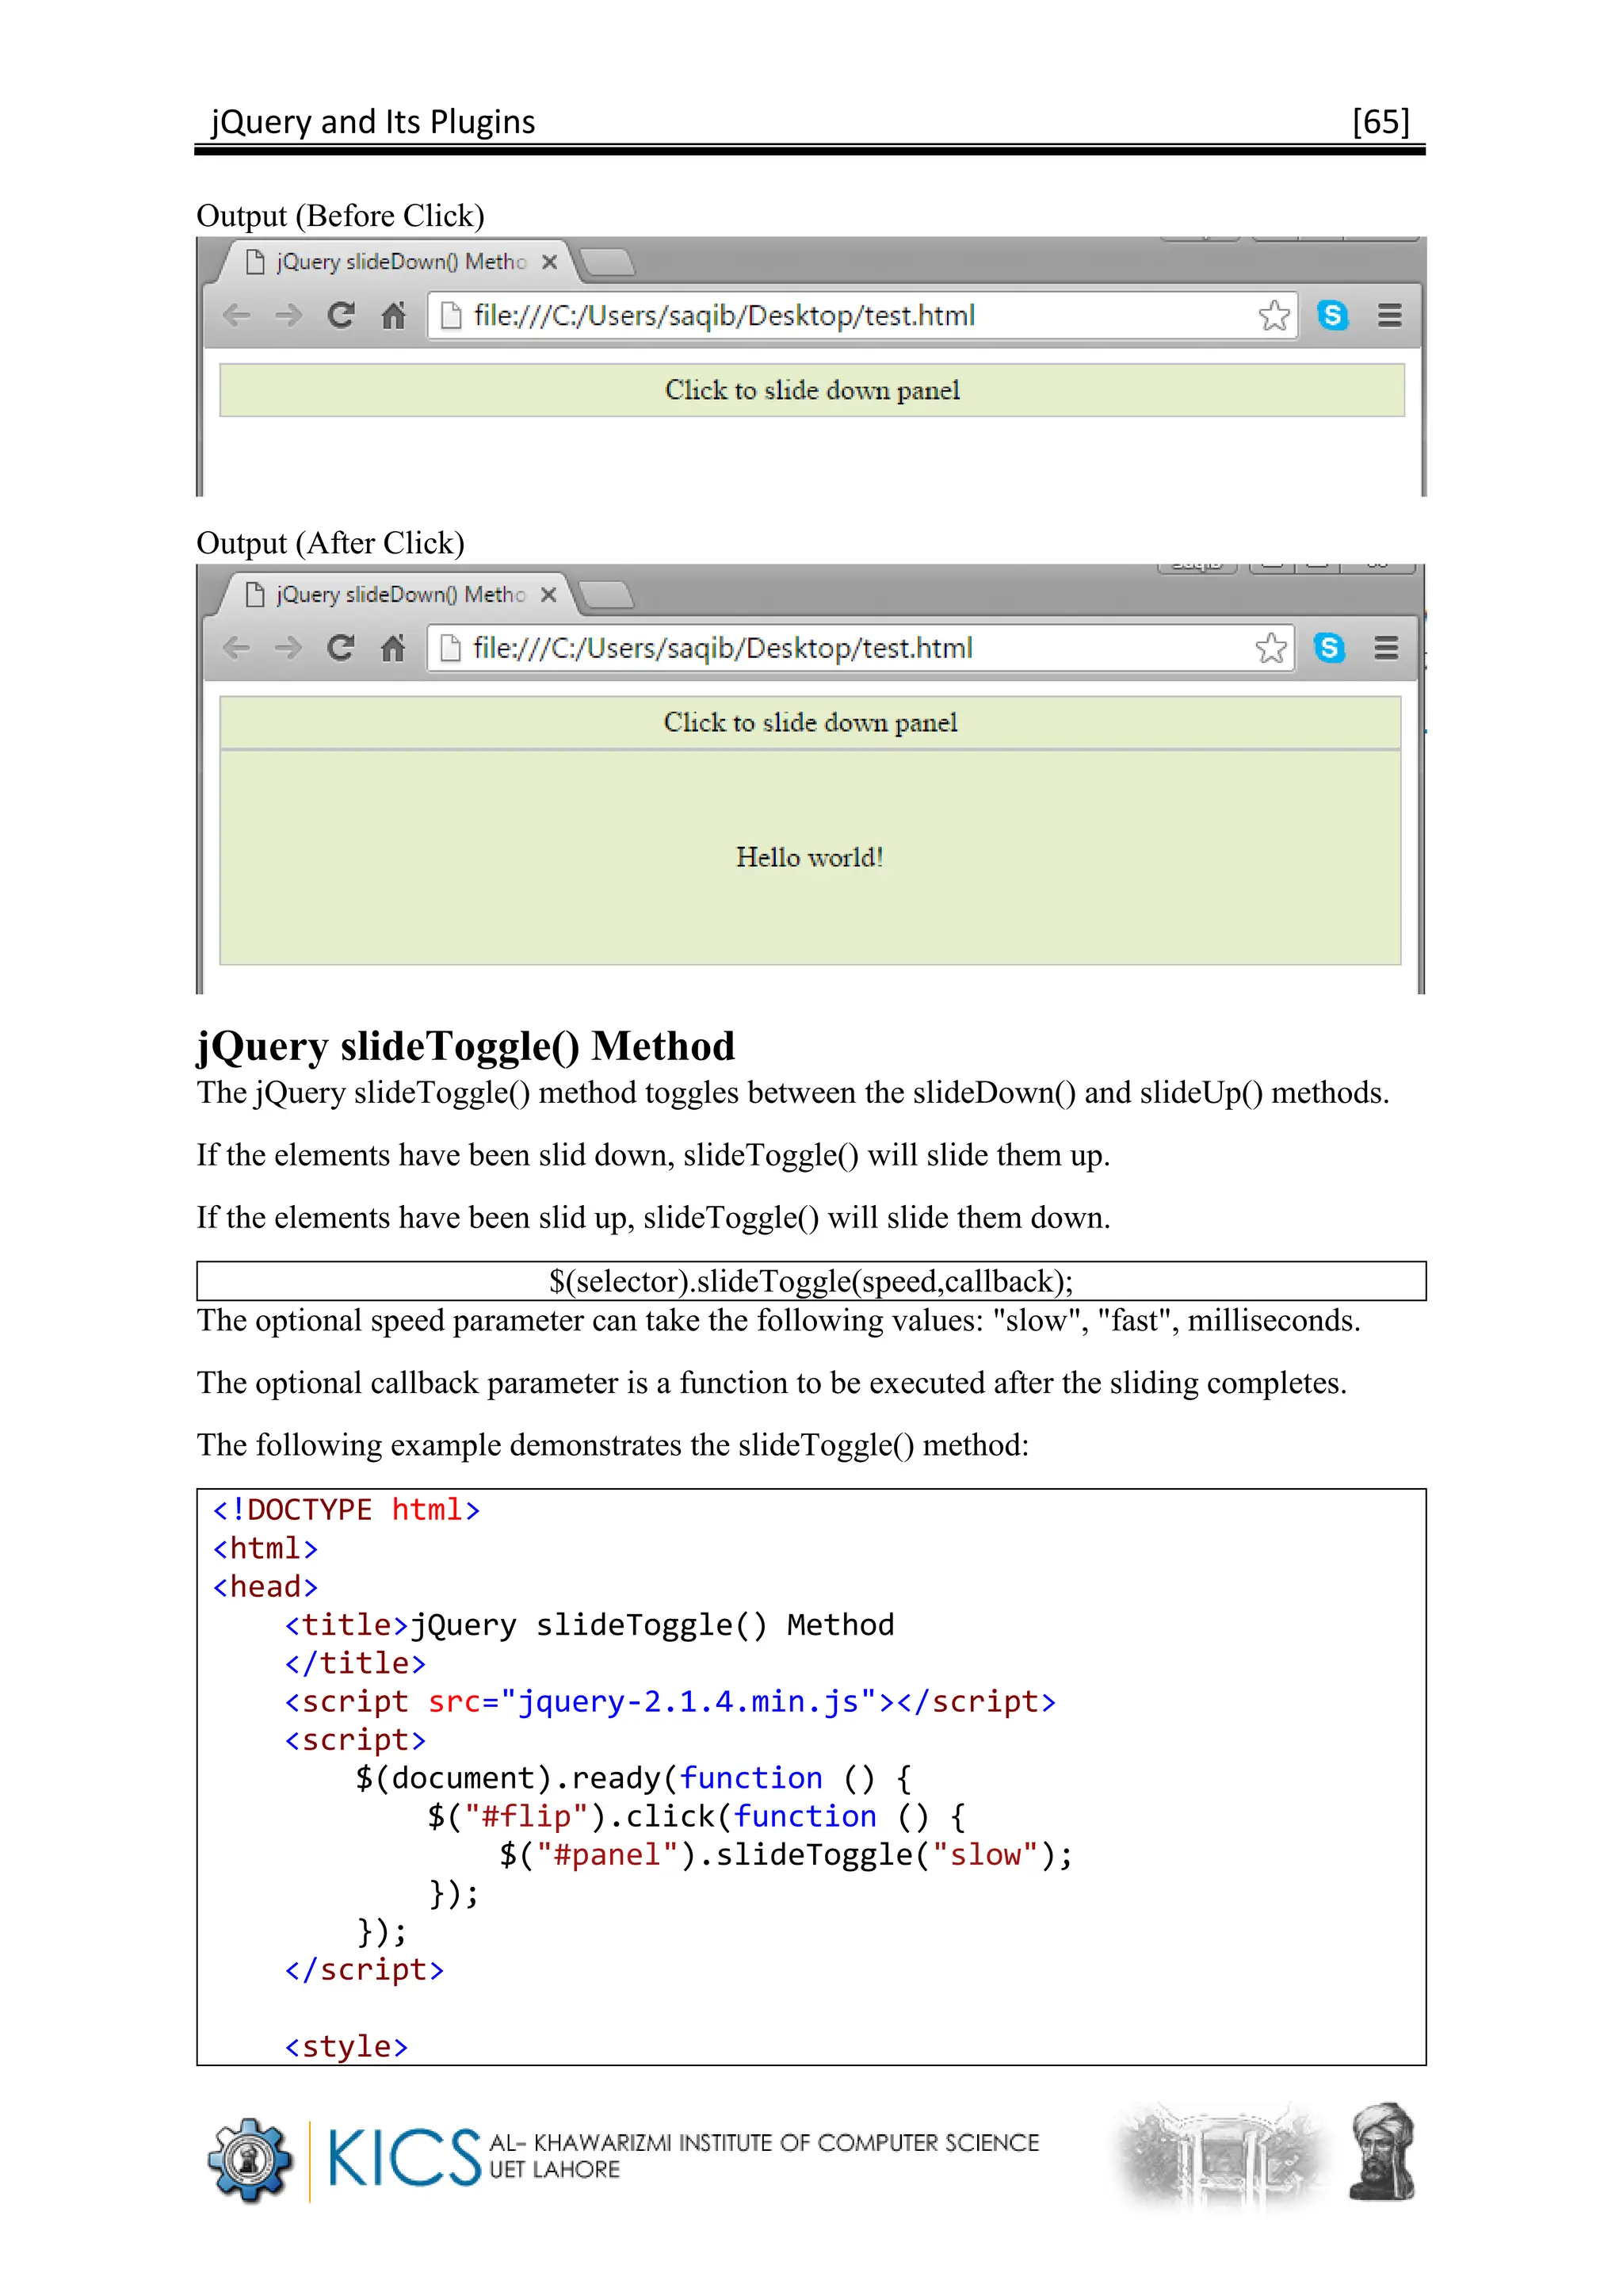The image size is (1623, 2296).
Task: Close jQuery slideDown tab in top browser
Action: (548, 262)
